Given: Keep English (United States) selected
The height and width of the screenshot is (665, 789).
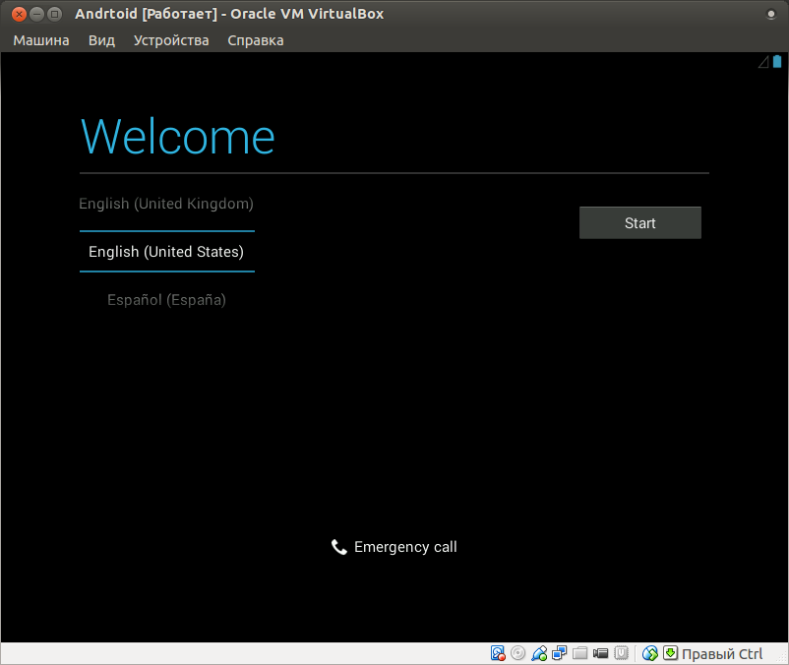Looking at the screenshot, I should (x=166, y=252).
